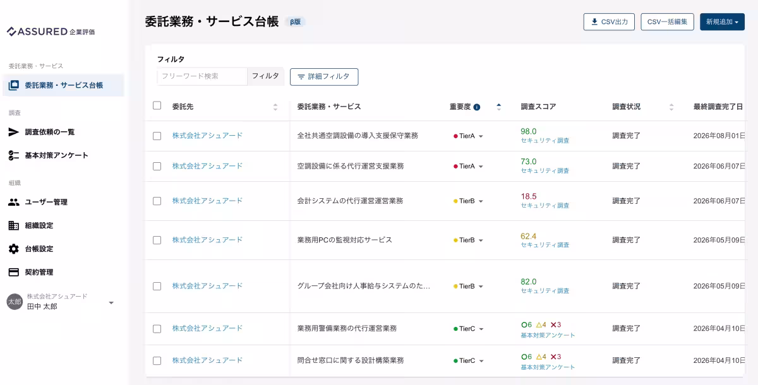Click the CSV一括編集 button
The height and width of the screenshot is (385, 758).
667,22
